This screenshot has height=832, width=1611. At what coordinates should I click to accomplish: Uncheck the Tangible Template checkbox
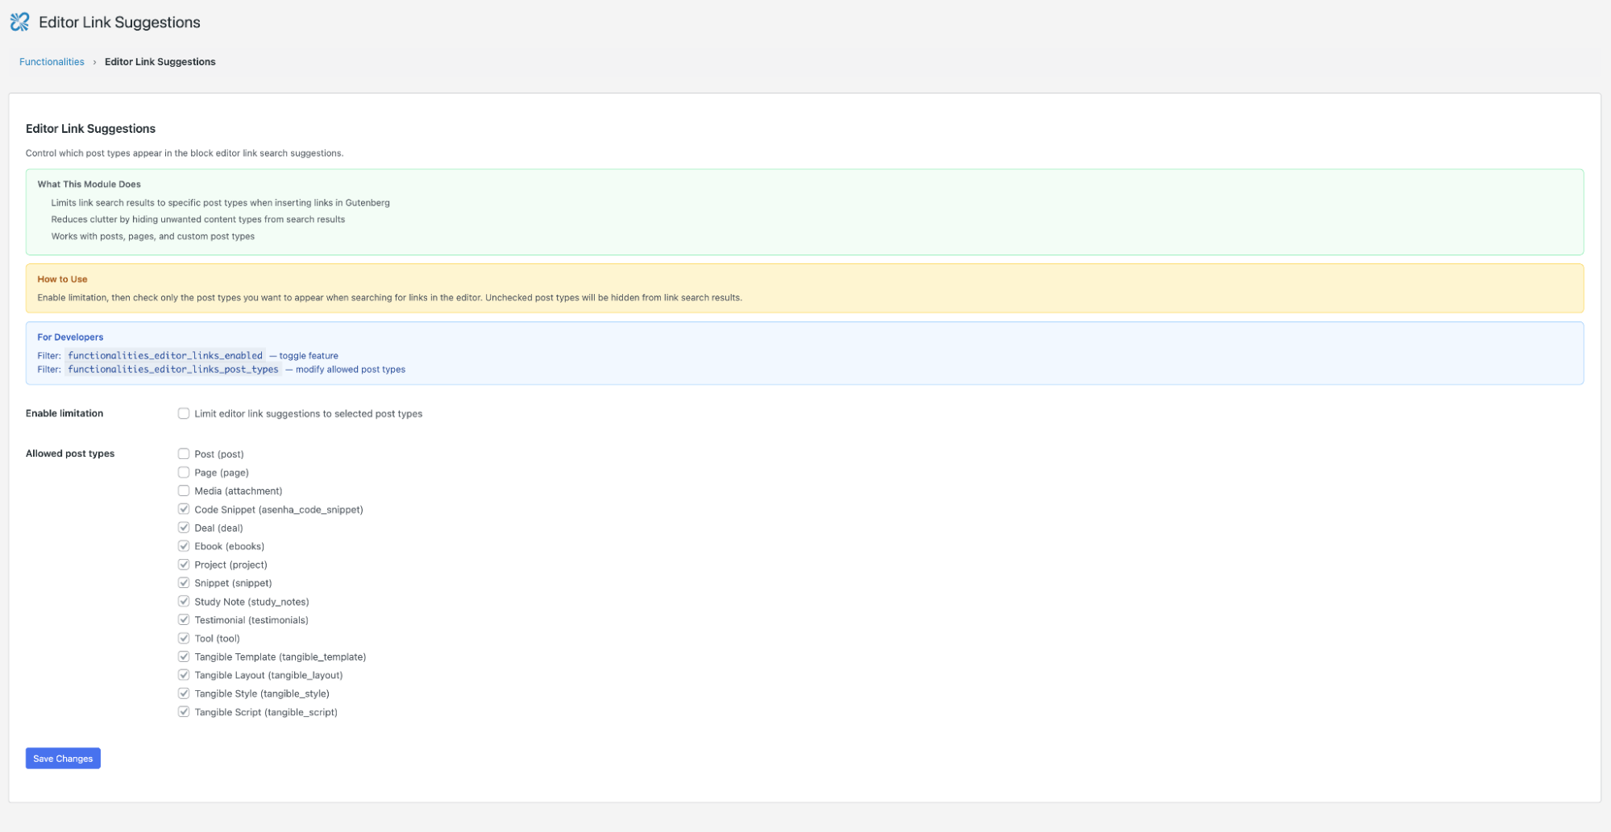click(184, 656)
